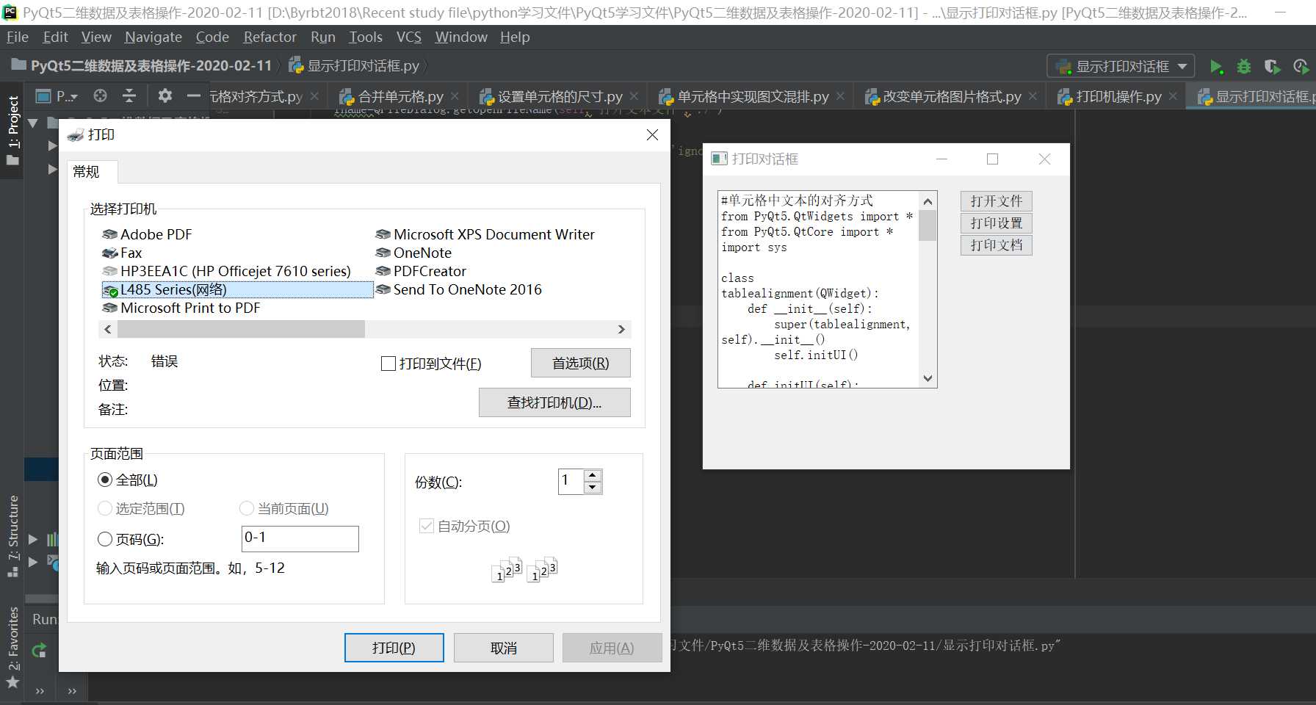Image resolution: width=1316 pixels, height=705 pixels.
Task: Choose HP3EEA1C (HP Officejet 7610 series) printer
Action: (227, 271)
